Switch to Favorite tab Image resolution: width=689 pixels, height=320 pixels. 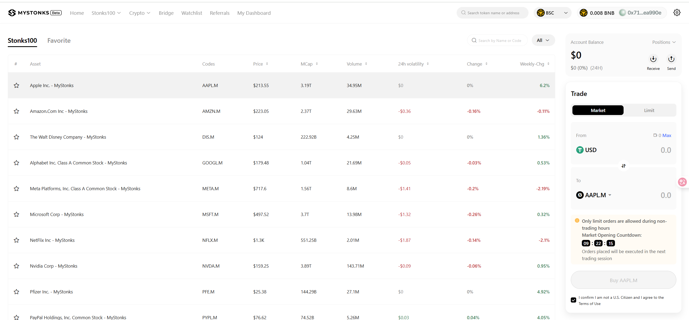[59, 41]
